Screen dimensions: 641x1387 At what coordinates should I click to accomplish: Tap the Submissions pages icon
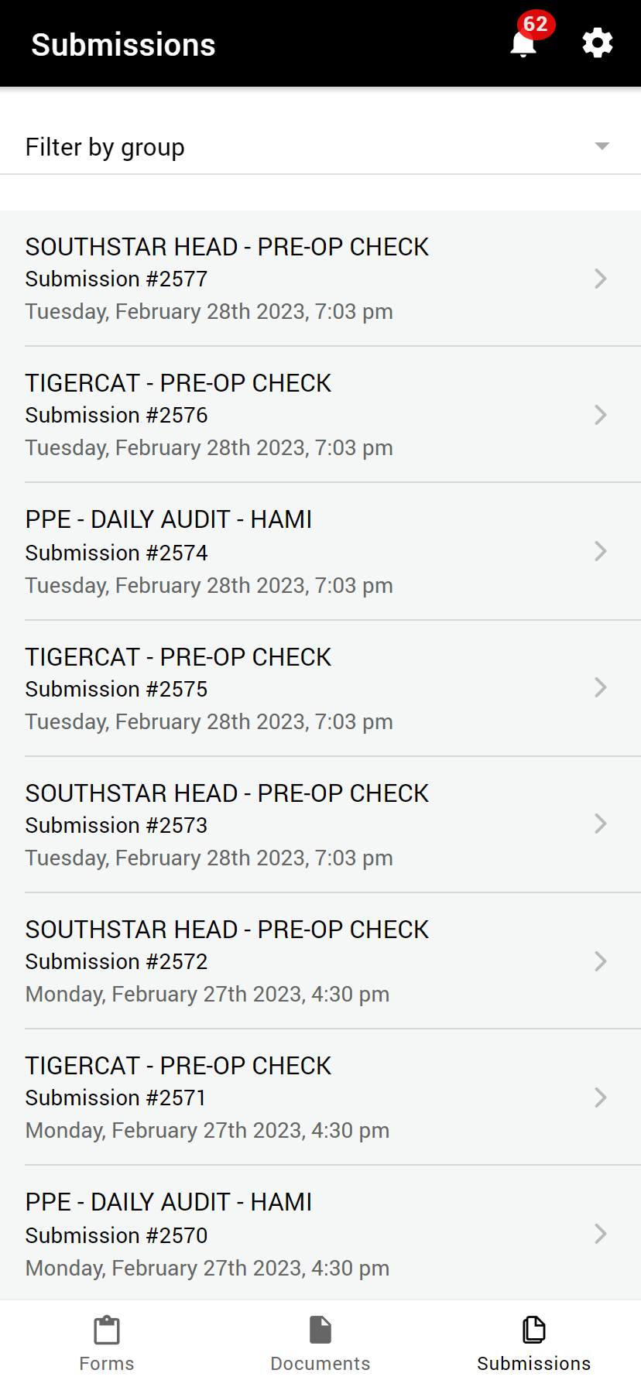534,1330
